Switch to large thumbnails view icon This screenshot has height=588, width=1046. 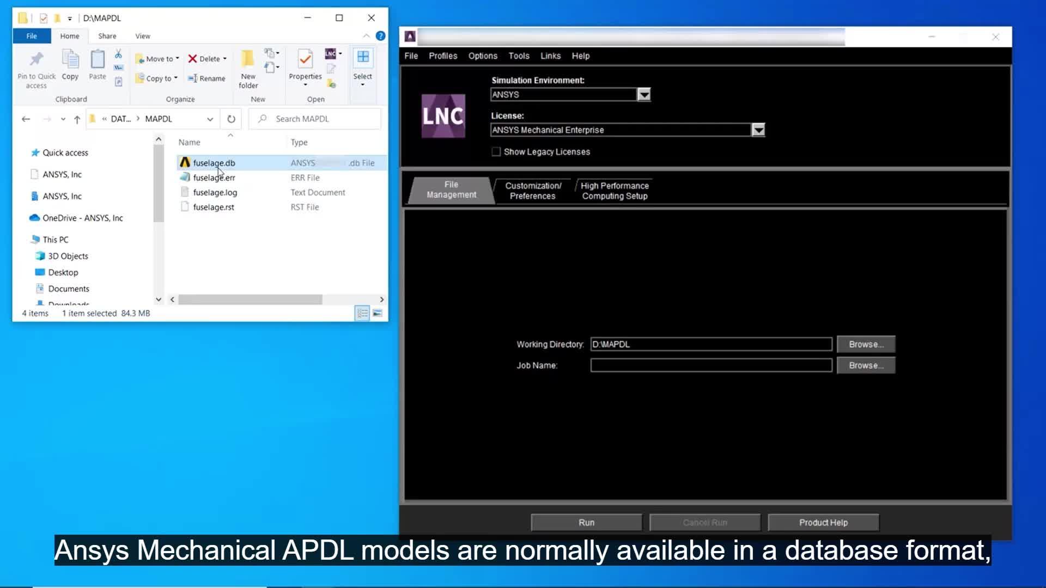click(377, 313)
